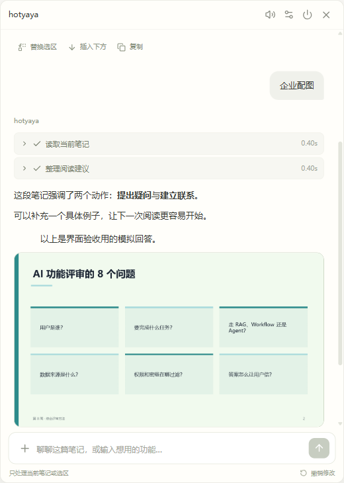Click the hotyaya sender name above the steps
The height and width of the screenshot is (483, 344).
click(26, 120)
